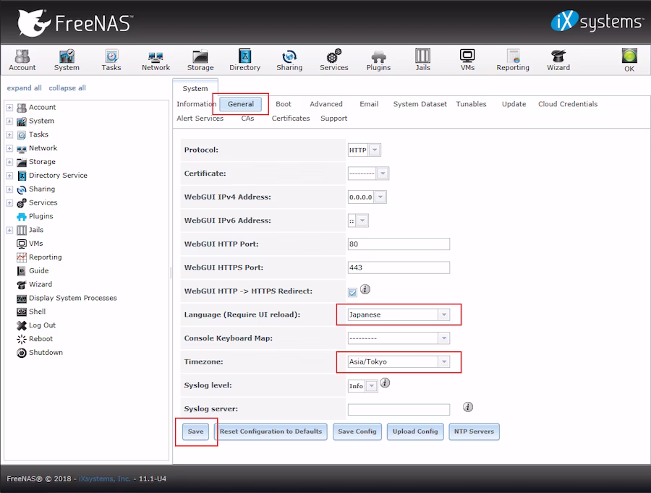Open the WebGUI IPv4 Address dropdown
The width and height of the screenshot is (651, 493).
tap(380, 197)
